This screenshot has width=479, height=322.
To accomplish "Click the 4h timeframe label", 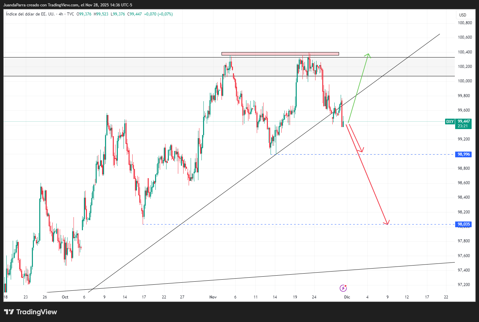I will [x=61, y=14].
